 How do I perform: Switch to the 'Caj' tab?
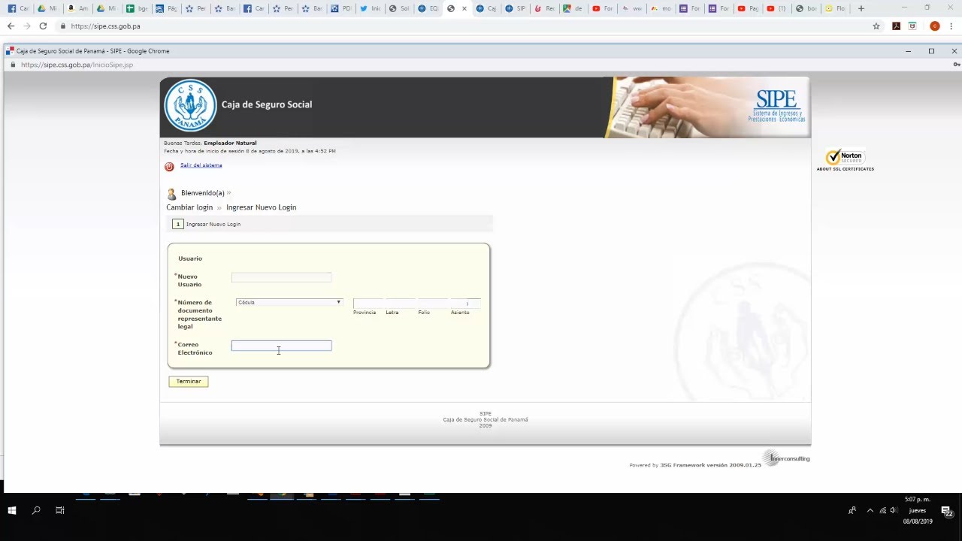coord(487,8)
